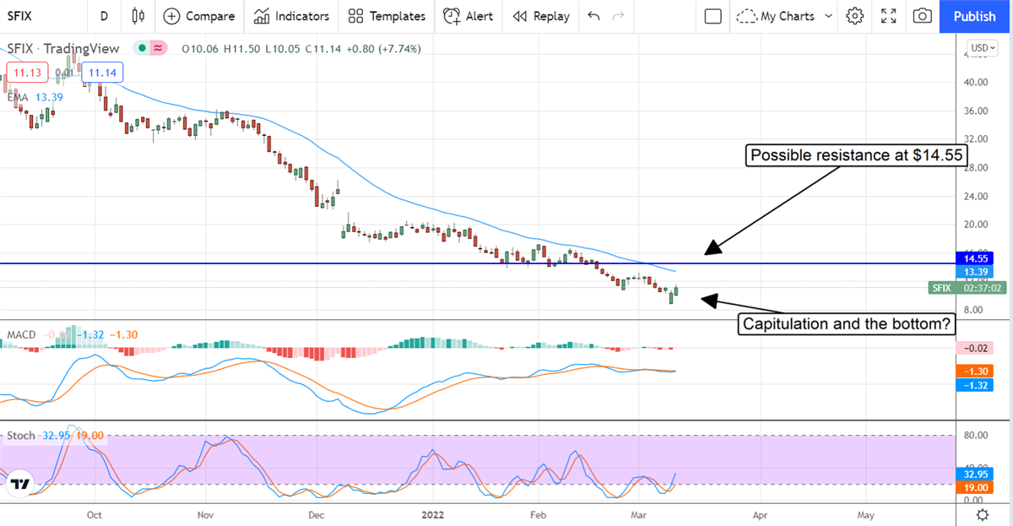Start bar Replay mode
The height and width of the screenshot is (526, 1013).
click(541, 16)
